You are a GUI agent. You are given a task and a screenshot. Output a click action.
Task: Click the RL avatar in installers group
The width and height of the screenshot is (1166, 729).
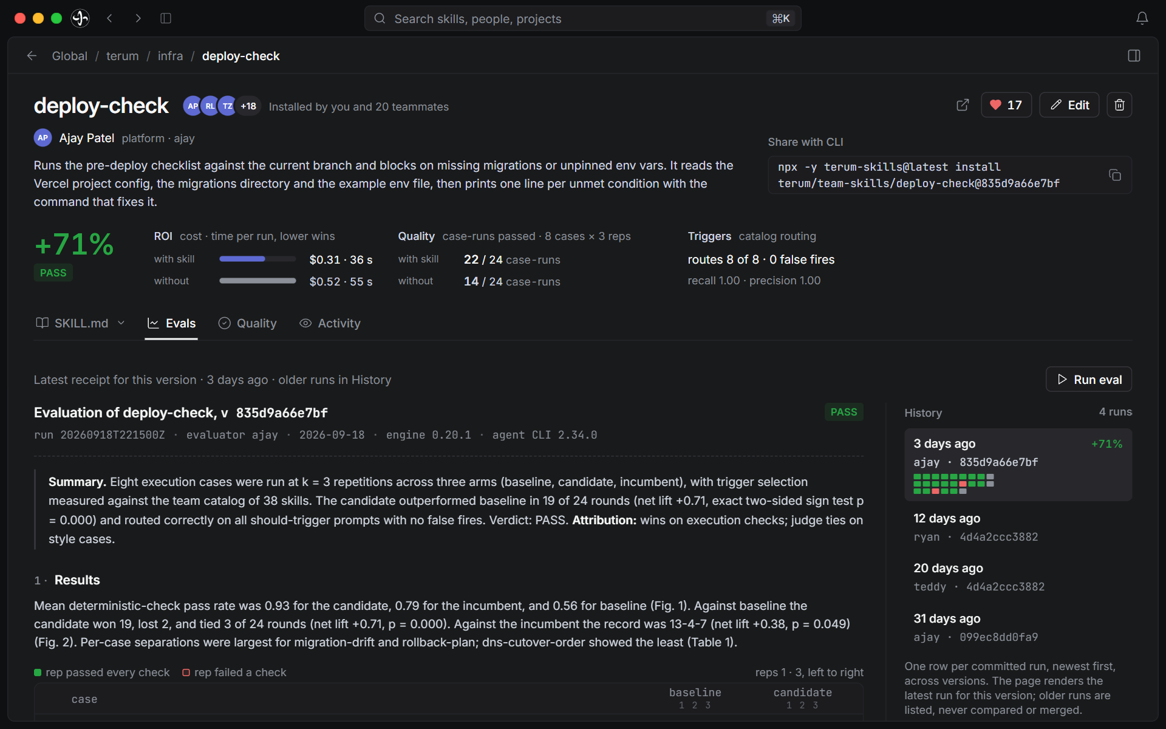(x=210, y=106)
